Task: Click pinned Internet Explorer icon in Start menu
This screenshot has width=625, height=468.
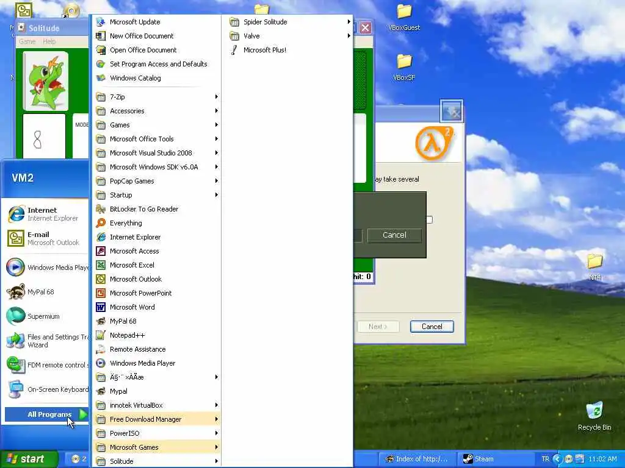Action: click(16, 214)
